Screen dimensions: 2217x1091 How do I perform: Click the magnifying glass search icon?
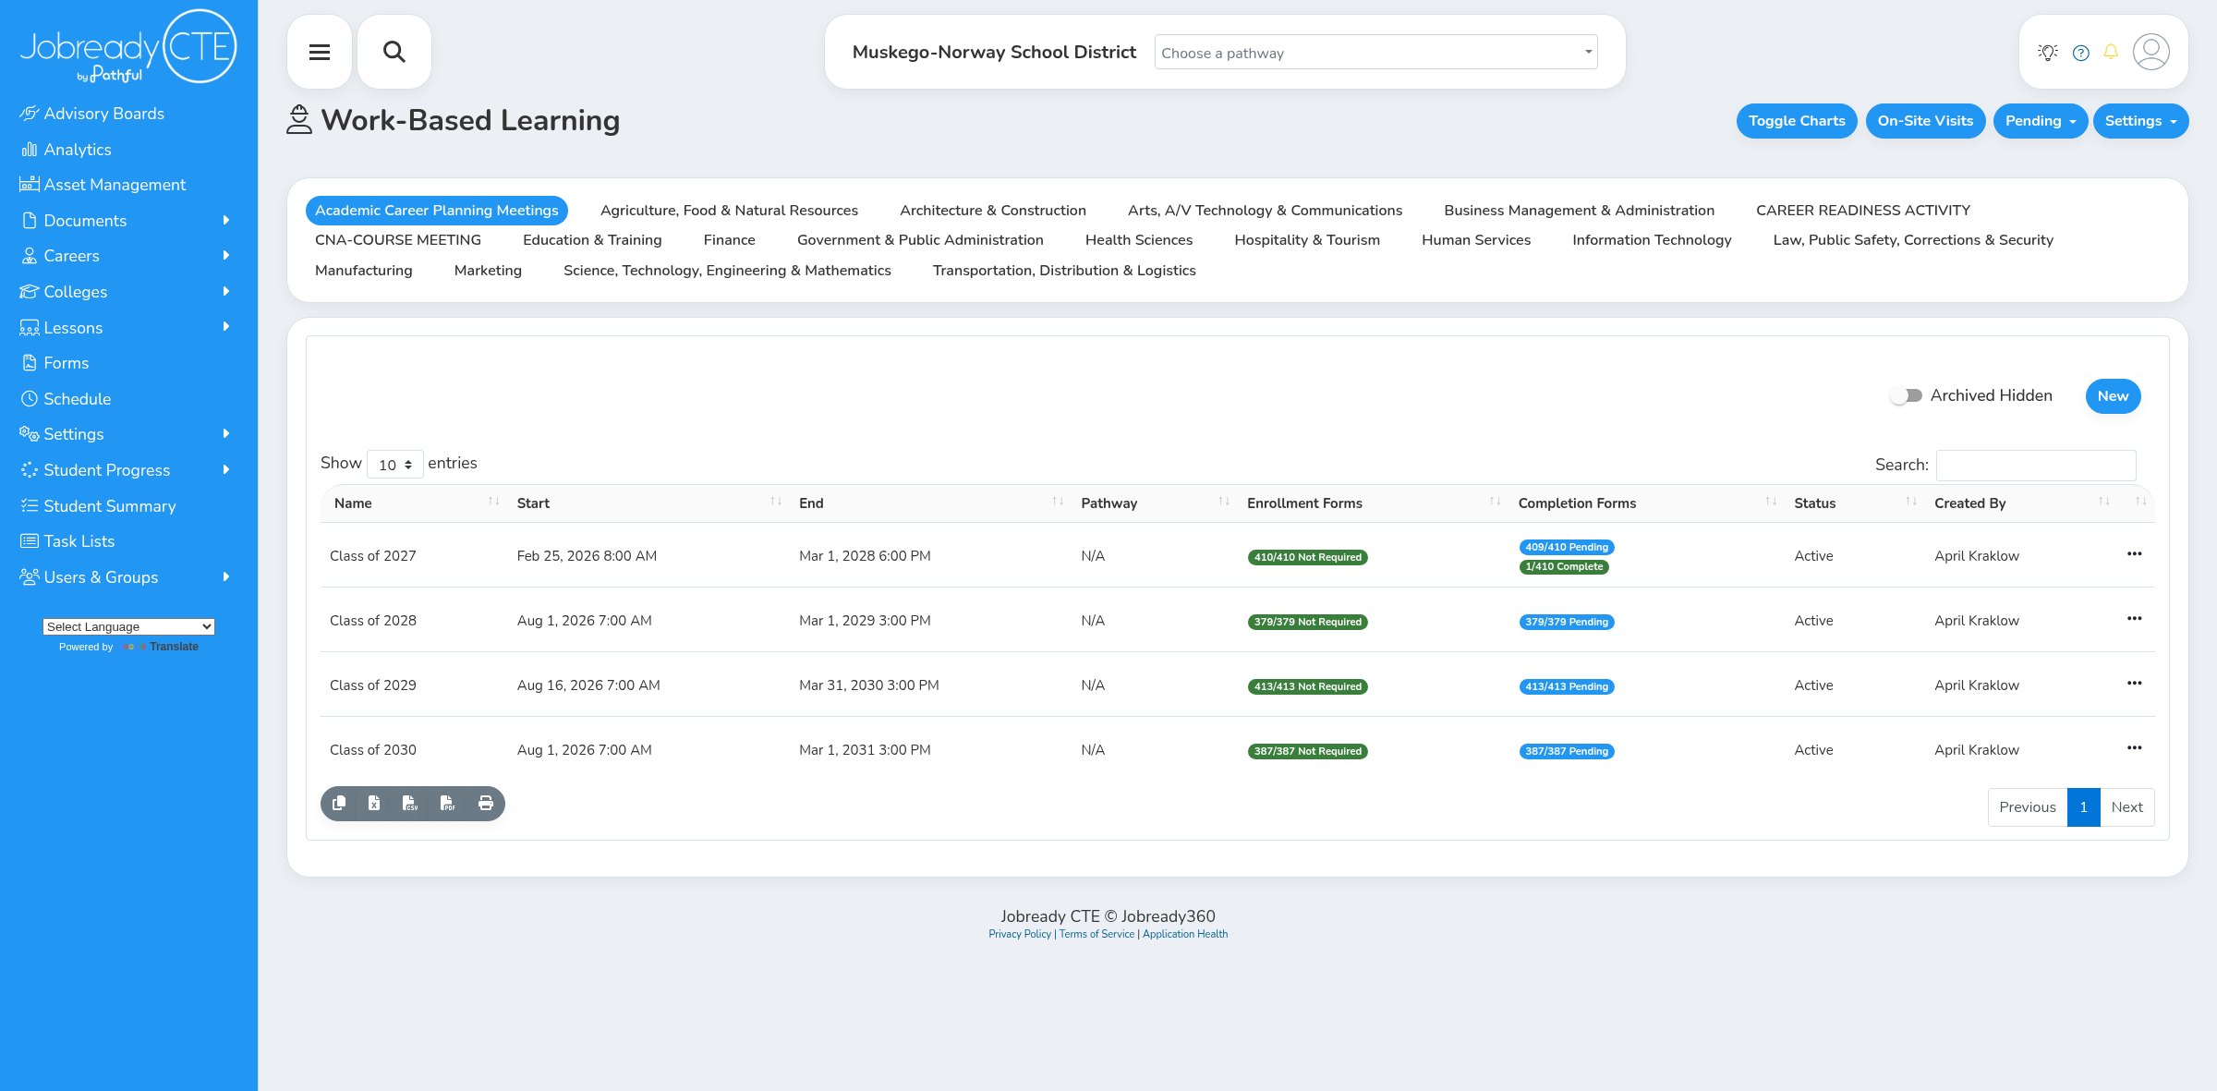pyautogui.click(x=394, y=52)
